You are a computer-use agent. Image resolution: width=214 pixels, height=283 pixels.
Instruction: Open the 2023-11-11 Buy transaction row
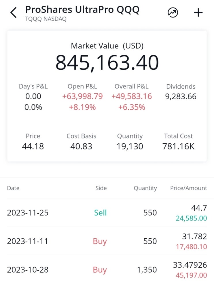click(107, 241)
